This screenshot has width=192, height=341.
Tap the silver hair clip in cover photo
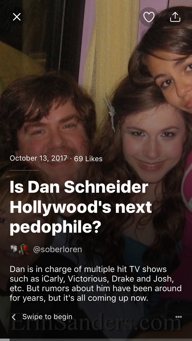[x=110, y=112]
